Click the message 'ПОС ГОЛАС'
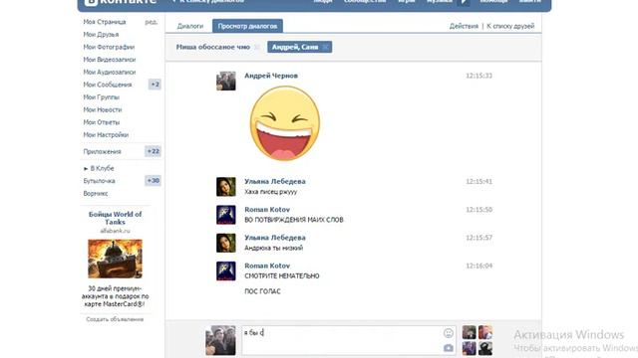The height and width of the screenshot is (358, 638). pos(262,291)
